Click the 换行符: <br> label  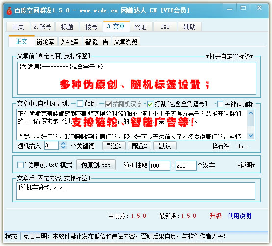tap(230, 146)
